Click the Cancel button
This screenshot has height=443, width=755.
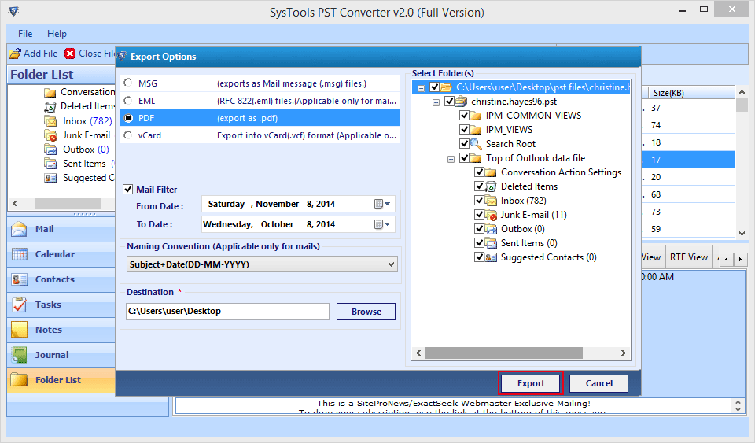pos(599,383)
